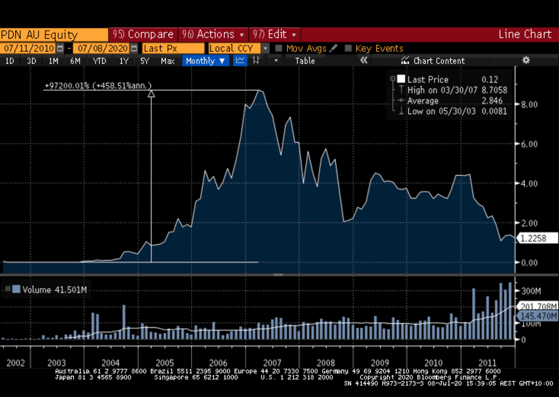Viewport: 559px width, 397px height.
Task: Click the pencil icon beside Mov Avgs
Action: [334, 49]
